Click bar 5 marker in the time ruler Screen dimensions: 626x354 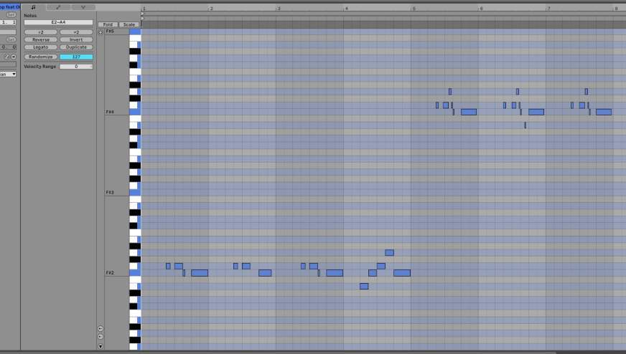pyautogui.click(x=414, y=9)
